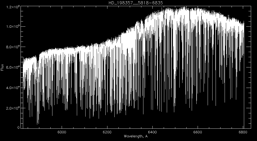This screenshot has height=141, width=257.
Task: Click the 0 y-axis tick label
Action: pos(19,128)
